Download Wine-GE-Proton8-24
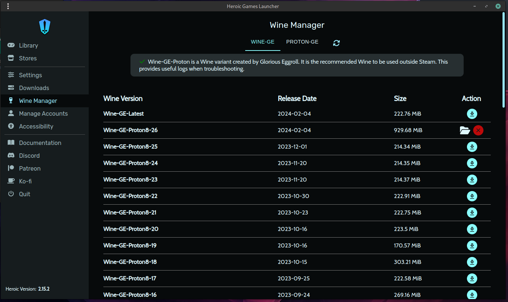508x302 pixels. 472,163
